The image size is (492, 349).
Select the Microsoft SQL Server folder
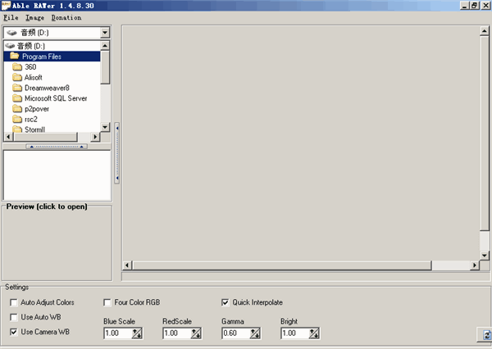click(x=56, y=98)
